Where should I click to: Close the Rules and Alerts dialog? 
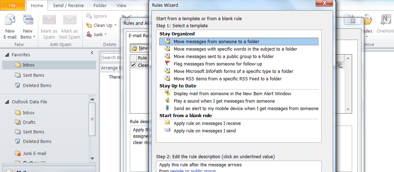click(353, 21)
